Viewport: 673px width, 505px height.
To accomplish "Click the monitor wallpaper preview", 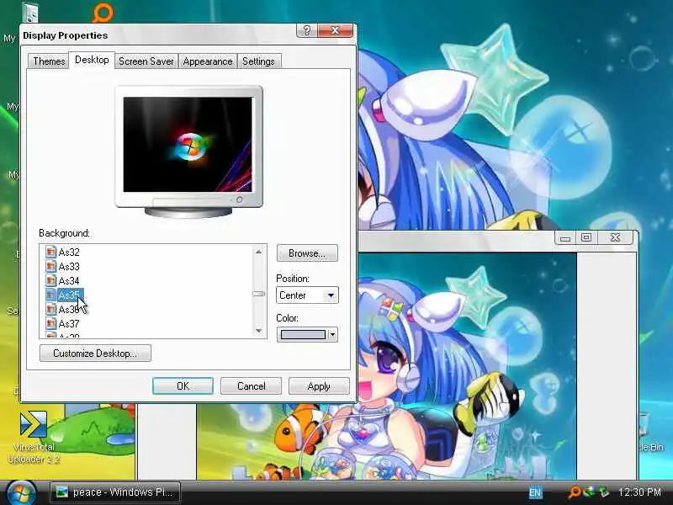I will [188, 144].
